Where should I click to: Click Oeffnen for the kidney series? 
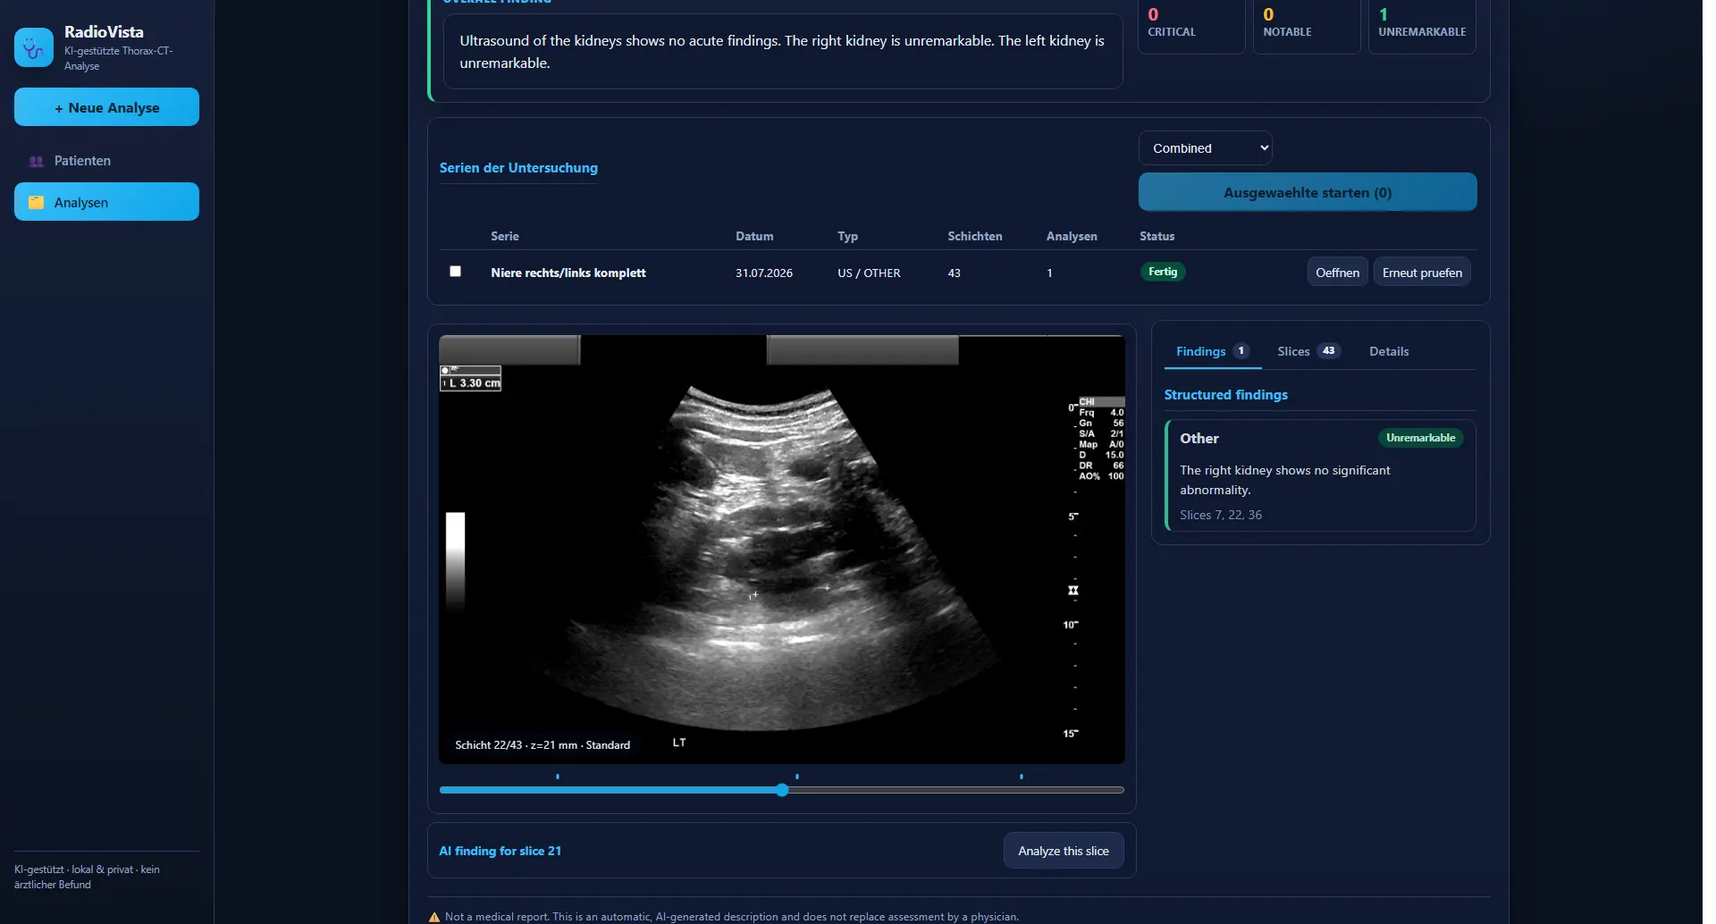pyautogui.click(x=1337, y=273)
